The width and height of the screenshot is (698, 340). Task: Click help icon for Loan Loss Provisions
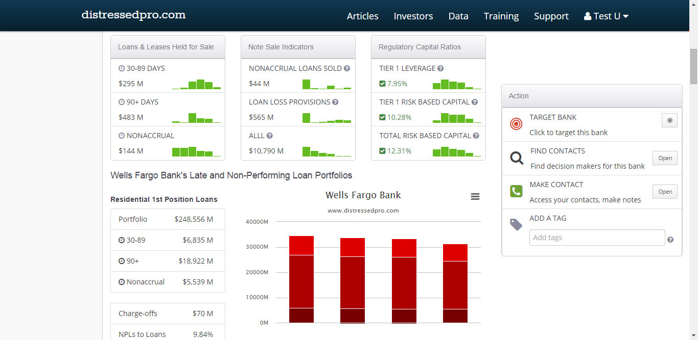pyautogui.click(x=335, y=102)
